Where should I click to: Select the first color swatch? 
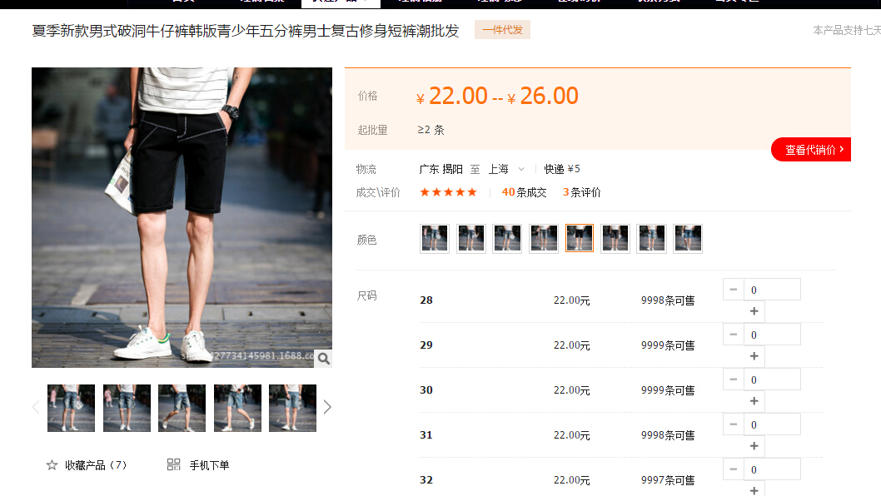(x=435, y=239)
